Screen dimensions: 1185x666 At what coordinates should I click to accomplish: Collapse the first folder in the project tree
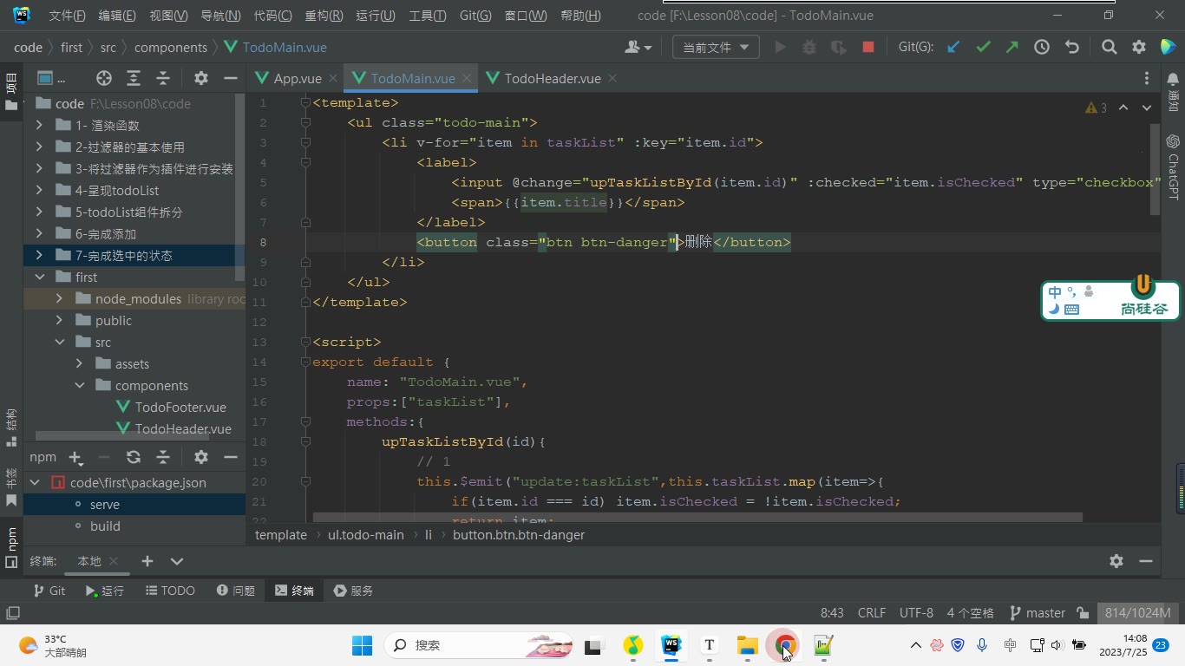pyautogui.click(x=39, y=277)
